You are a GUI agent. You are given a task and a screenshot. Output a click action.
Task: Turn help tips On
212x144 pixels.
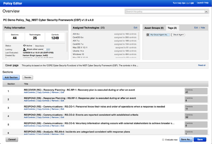coord(187,2)
